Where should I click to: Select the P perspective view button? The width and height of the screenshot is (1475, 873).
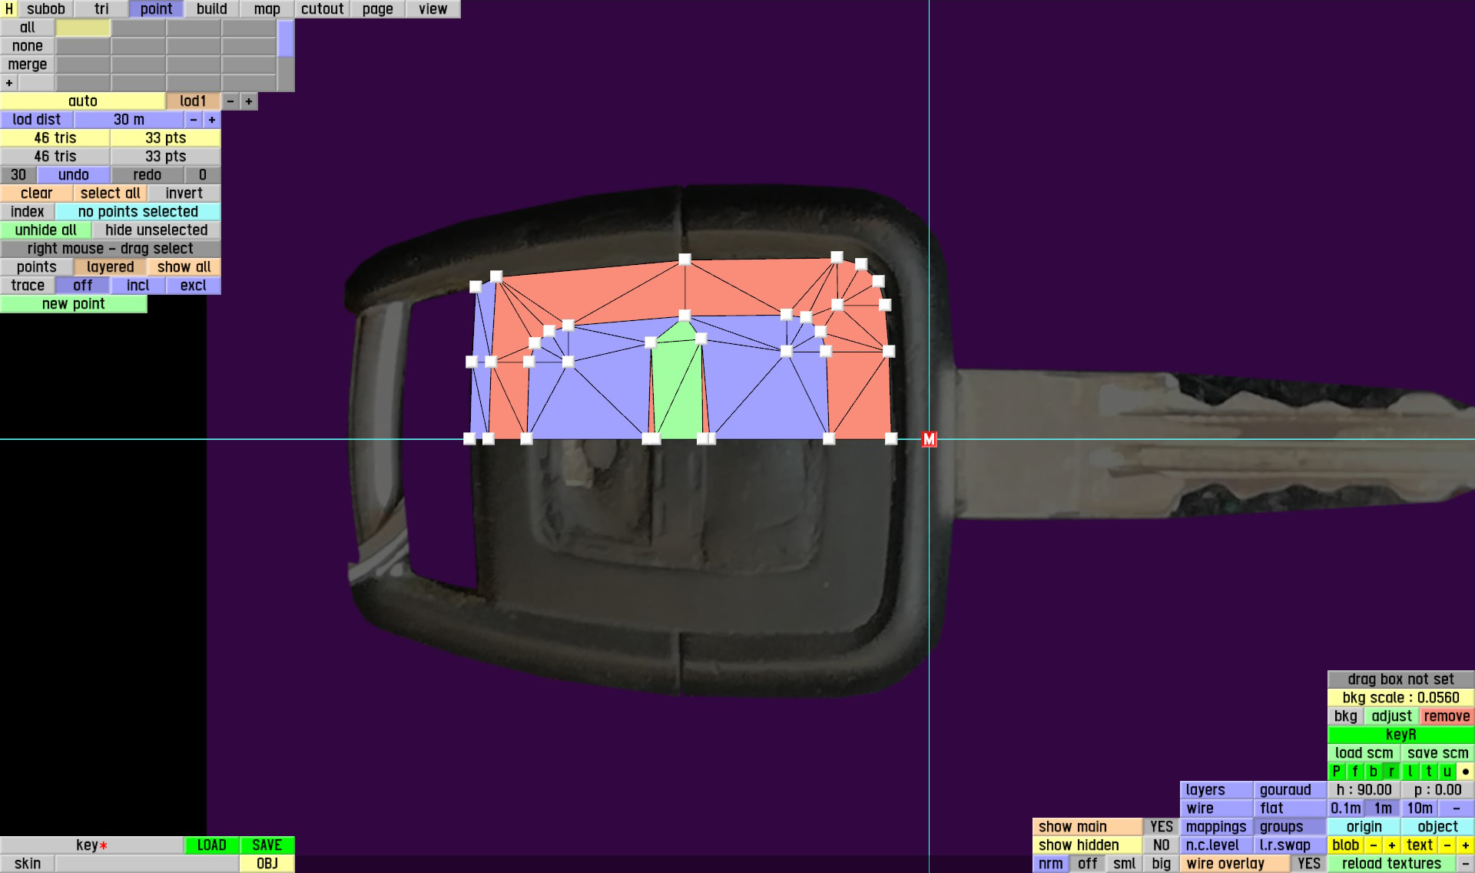1336,772
